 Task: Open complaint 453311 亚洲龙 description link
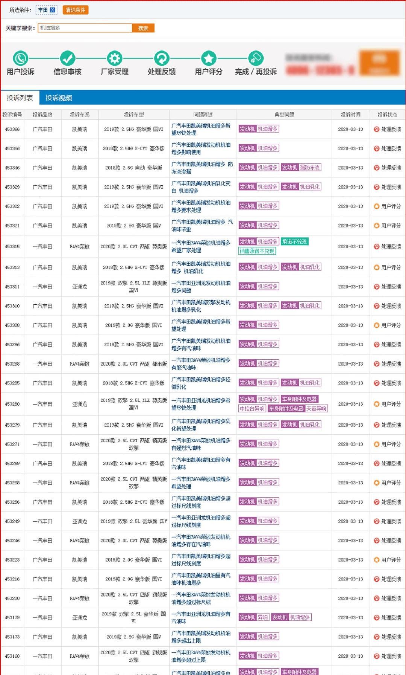point(201,287)
